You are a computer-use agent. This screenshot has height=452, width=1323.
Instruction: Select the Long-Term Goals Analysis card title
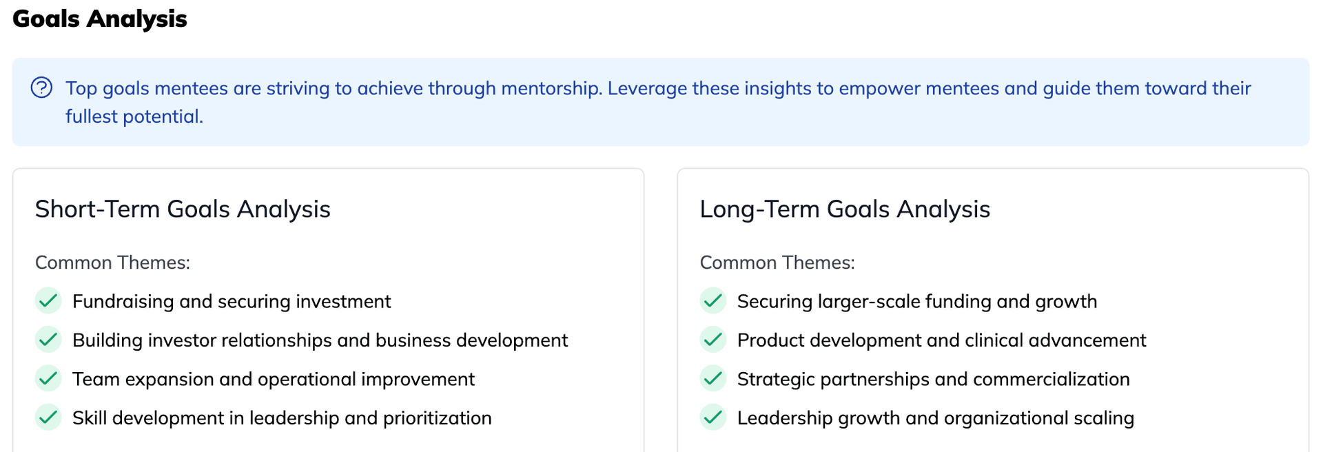[x=845, y=209]
